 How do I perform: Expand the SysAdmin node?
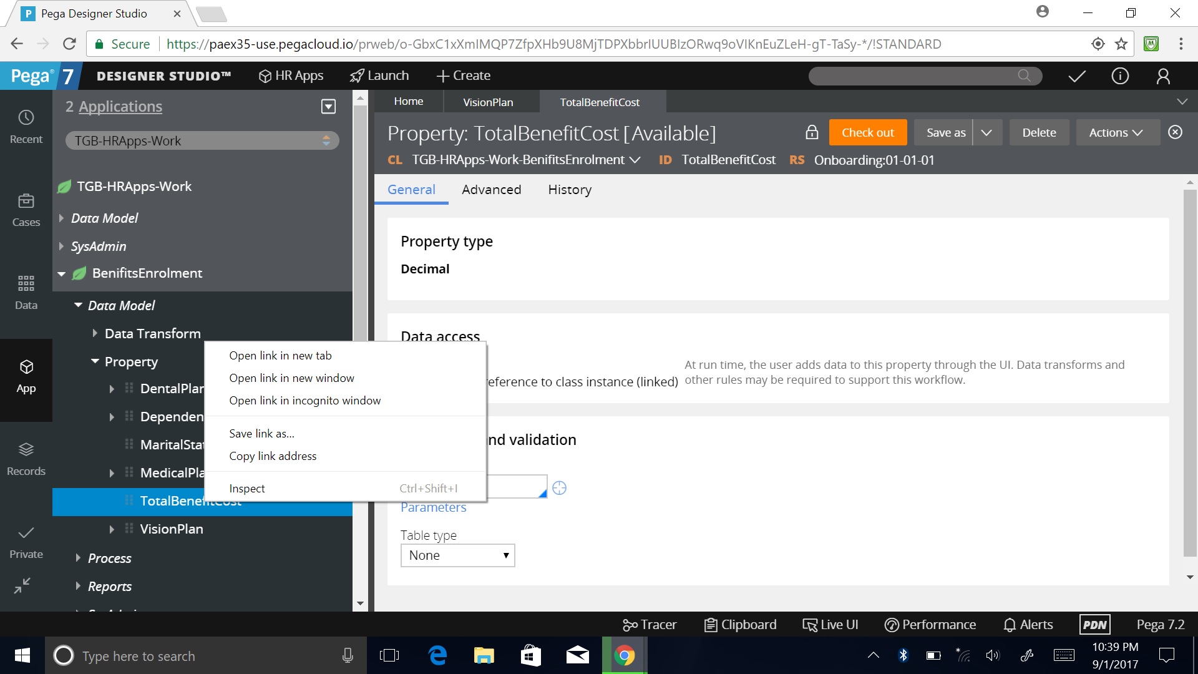[x=61, y=246]
